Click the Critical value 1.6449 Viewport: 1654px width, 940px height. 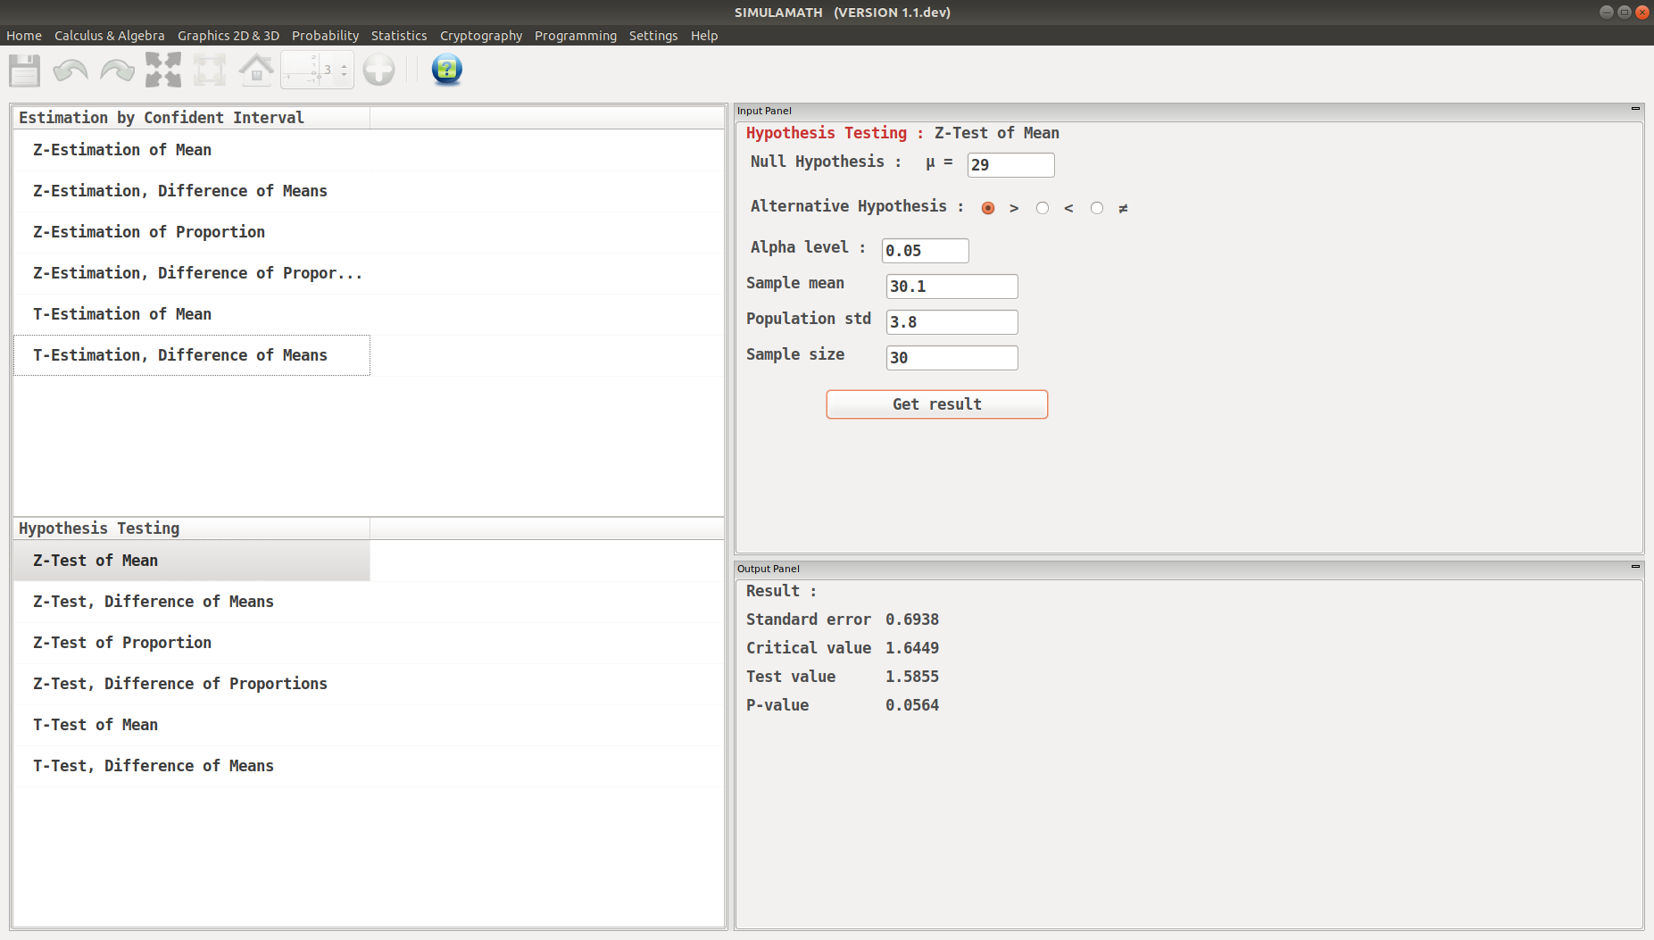(912, 648)
